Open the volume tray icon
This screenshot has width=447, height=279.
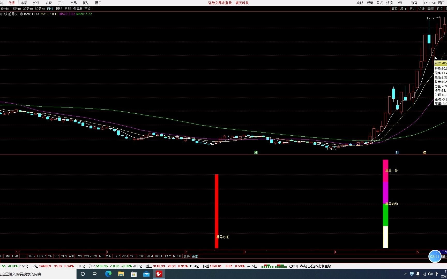point(430,274)
